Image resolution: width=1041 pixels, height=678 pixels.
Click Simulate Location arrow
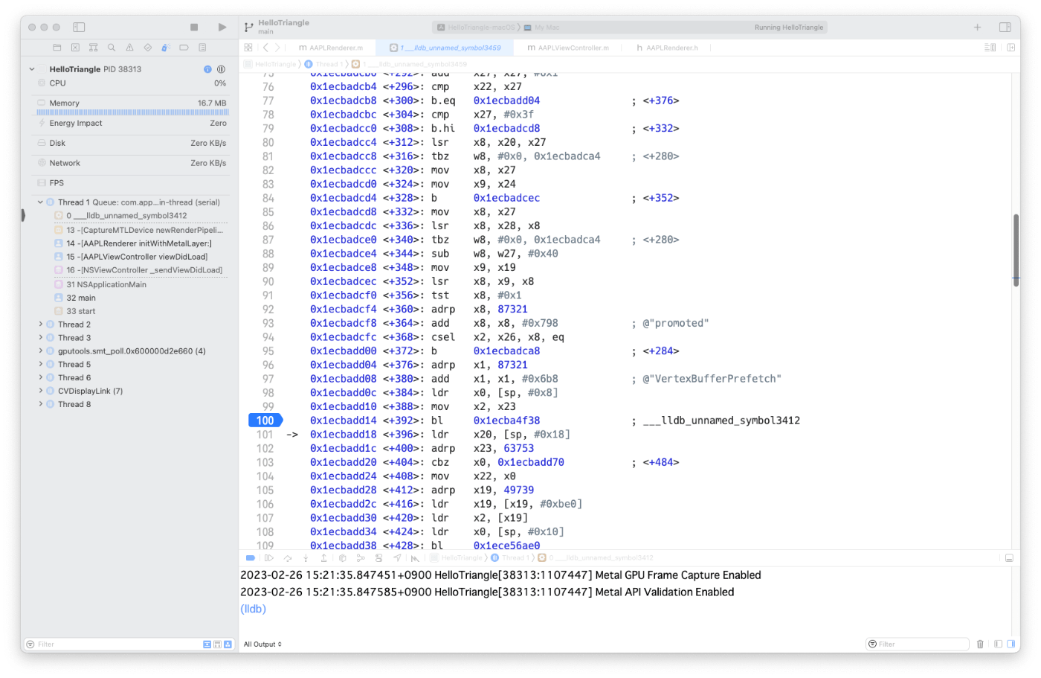397,558
